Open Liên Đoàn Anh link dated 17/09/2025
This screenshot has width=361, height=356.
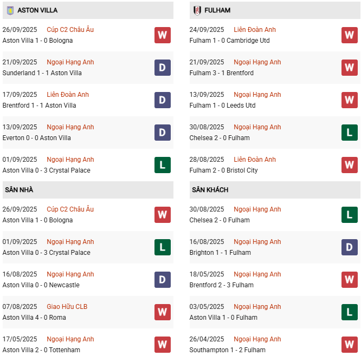[68, 95]
